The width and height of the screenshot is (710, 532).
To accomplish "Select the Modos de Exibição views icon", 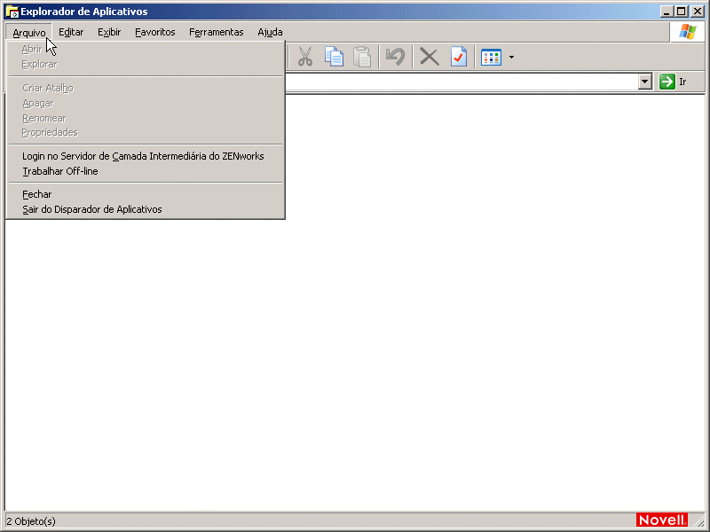I will tap(491, 57).
